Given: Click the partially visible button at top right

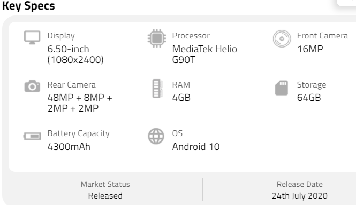Looking at the screenshot, I should click(346, 3).
